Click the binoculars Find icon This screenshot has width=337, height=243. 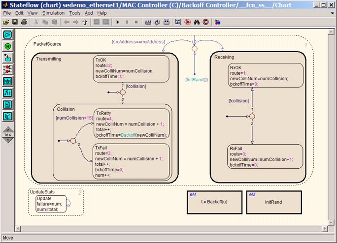click(196, 22)
